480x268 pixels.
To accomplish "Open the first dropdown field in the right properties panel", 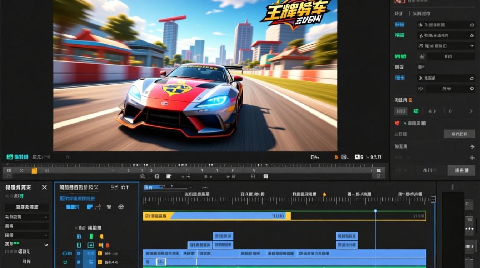I will [446, 25].
